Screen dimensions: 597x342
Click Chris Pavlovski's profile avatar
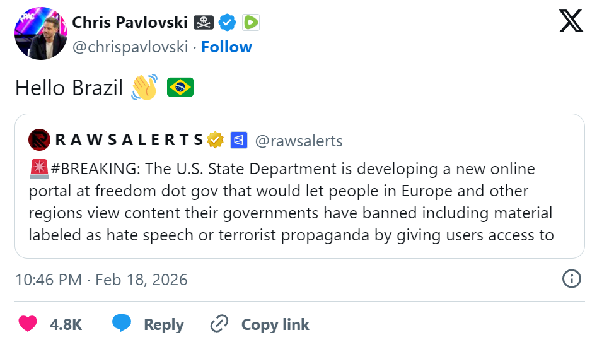click(x=39, y=35)
